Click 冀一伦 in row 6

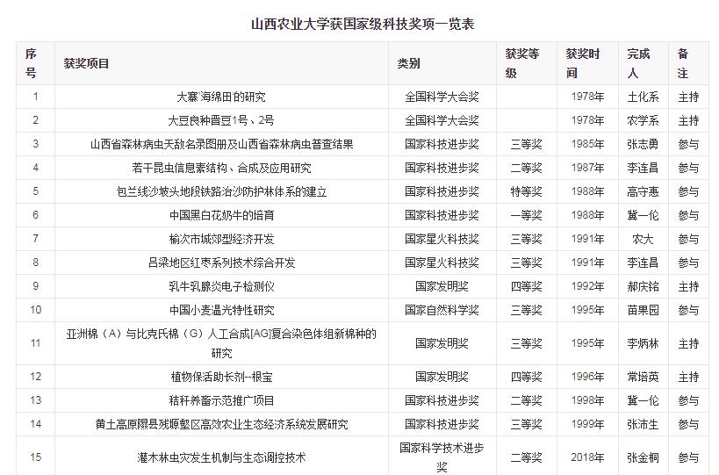(x=643, y=215)
